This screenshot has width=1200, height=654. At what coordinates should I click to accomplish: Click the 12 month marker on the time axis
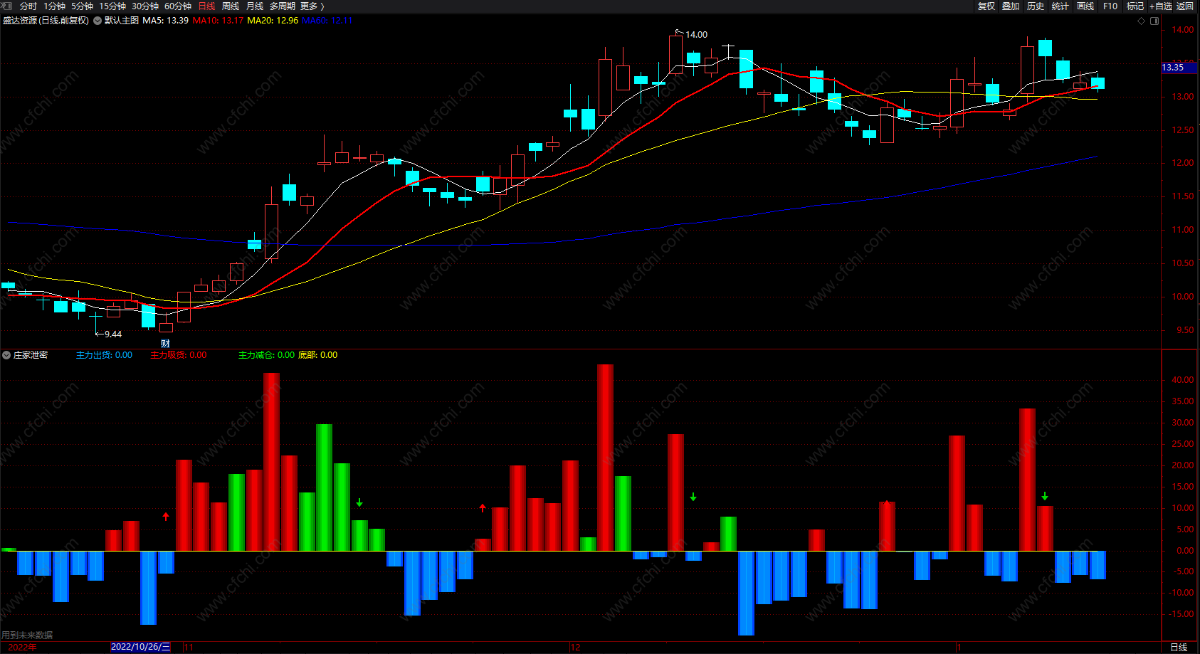pyautogui.click(x=576, y=647)
